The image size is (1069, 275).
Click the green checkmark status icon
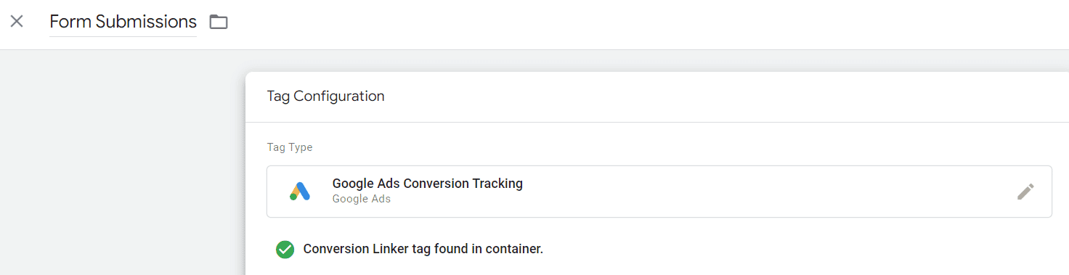pyautogui.click(x=285, y=249)
